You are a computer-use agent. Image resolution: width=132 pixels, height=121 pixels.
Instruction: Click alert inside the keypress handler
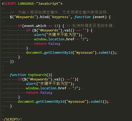click(x=39, y=35)
